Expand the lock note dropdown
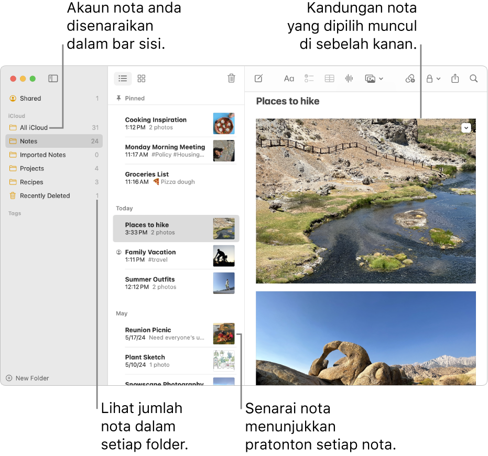 point(433,79)
